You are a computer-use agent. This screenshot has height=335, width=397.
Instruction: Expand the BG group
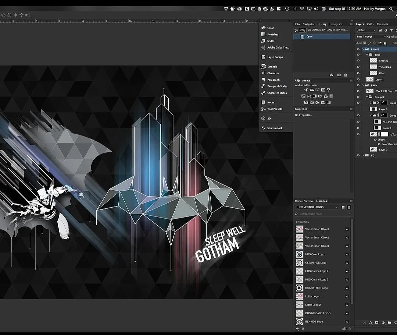tap(363, 155)
